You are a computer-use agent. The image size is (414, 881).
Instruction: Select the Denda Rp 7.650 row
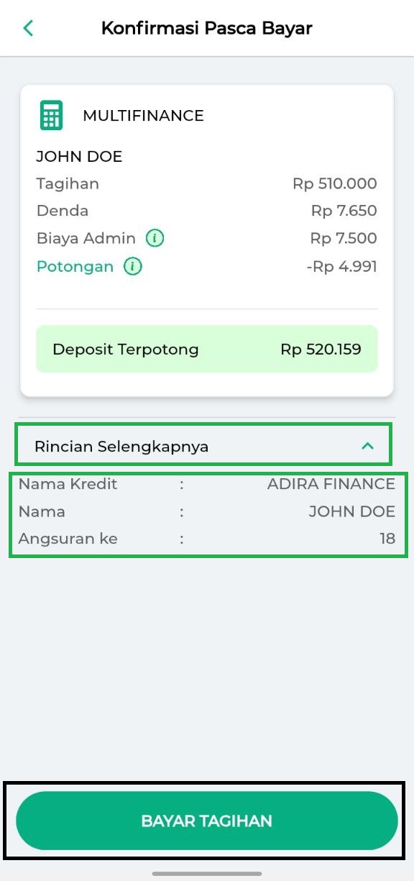207,211
